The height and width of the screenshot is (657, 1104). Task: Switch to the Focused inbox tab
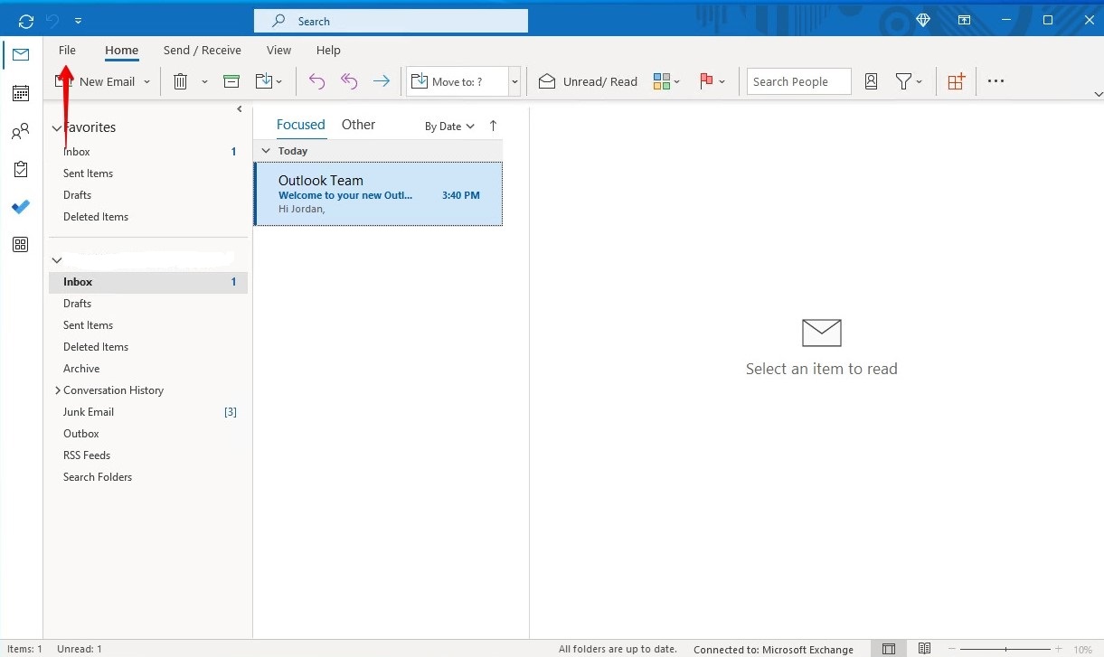(300, 125)
